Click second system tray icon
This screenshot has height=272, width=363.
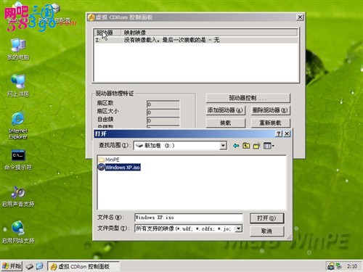pos(339,266)
